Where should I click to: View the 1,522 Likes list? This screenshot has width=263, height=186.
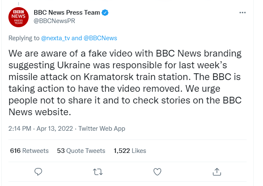click(x=130, y=150)
